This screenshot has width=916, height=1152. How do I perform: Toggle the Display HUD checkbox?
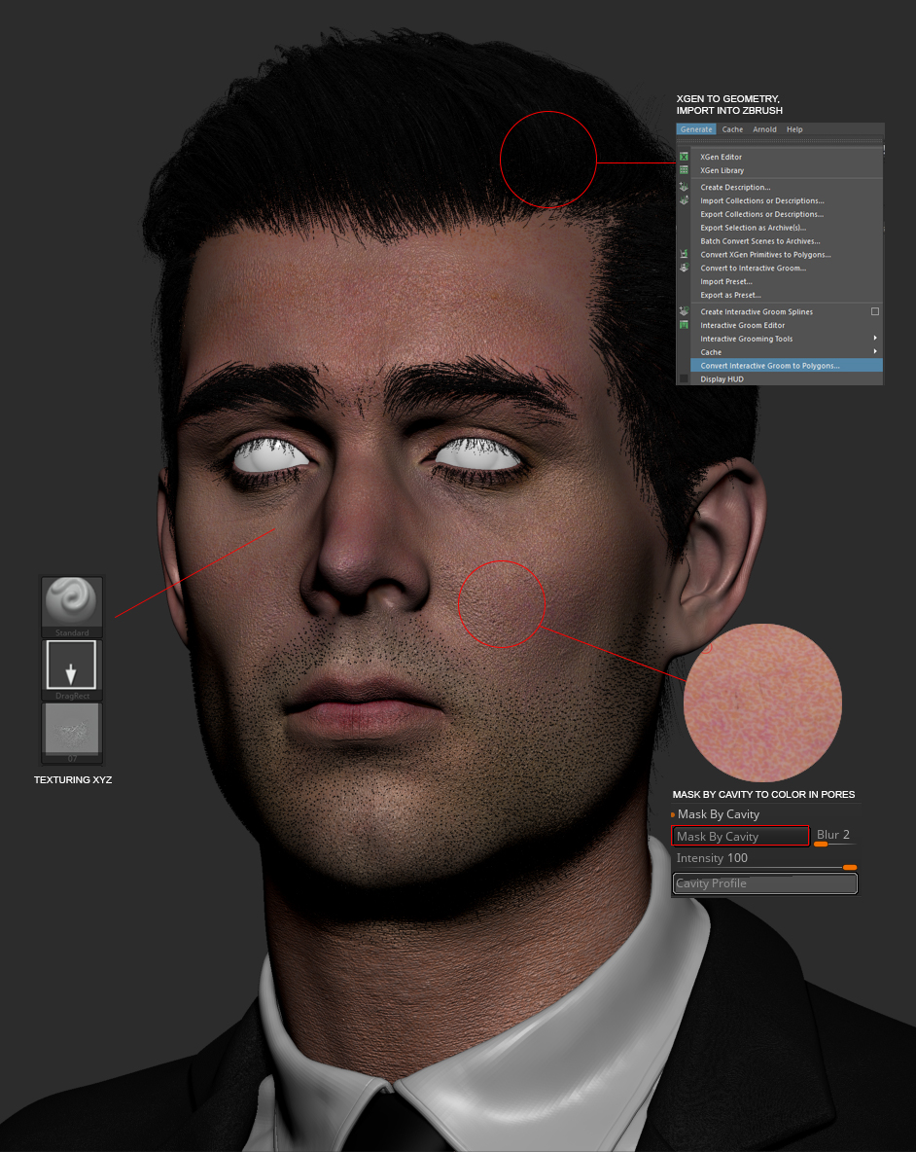(x=684, y=379)
